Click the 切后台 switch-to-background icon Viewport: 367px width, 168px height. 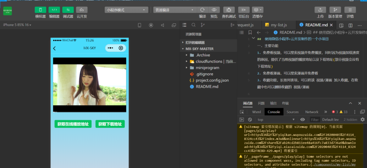[x=244, y=10]
